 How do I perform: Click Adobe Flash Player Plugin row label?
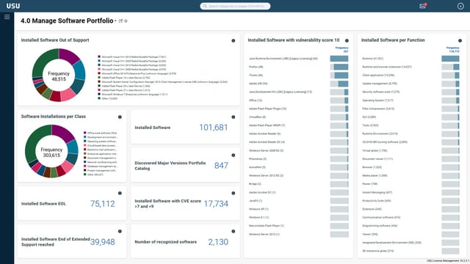coord(267,109)
